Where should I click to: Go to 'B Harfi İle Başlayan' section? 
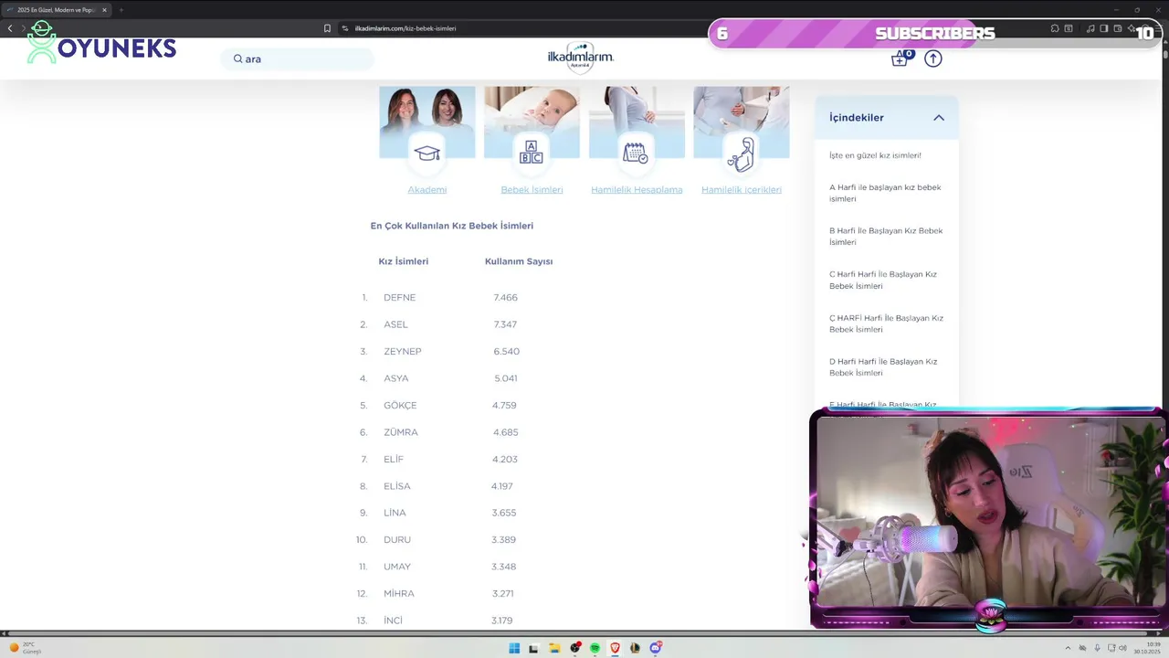click(886, 237)
